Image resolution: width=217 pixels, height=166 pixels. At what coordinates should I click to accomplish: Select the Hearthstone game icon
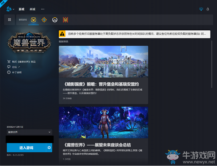(x=44, y=20)
